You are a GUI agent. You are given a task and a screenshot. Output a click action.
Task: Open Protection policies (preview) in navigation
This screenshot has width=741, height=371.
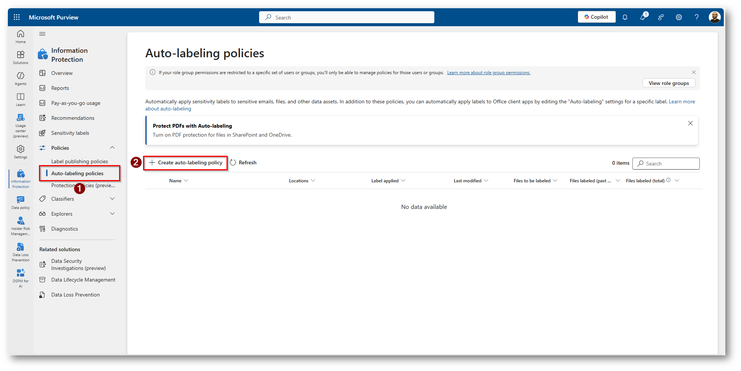[83, 185]
